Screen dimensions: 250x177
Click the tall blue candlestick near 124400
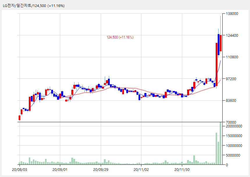click(219, 45)
